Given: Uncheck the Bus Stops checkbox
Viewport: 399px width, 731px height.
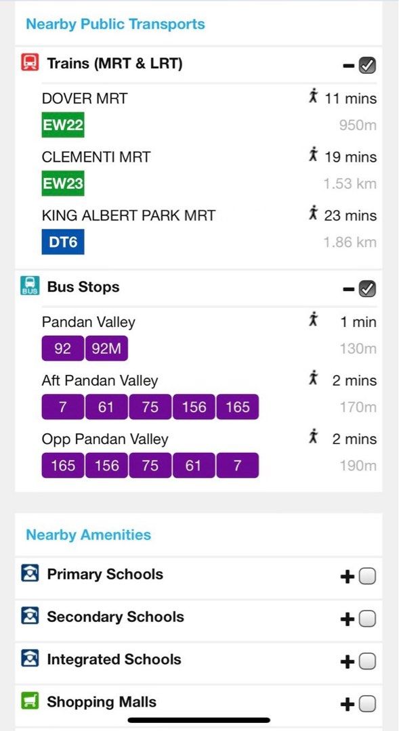Looking at the screenshot, I should pos(367,289).
